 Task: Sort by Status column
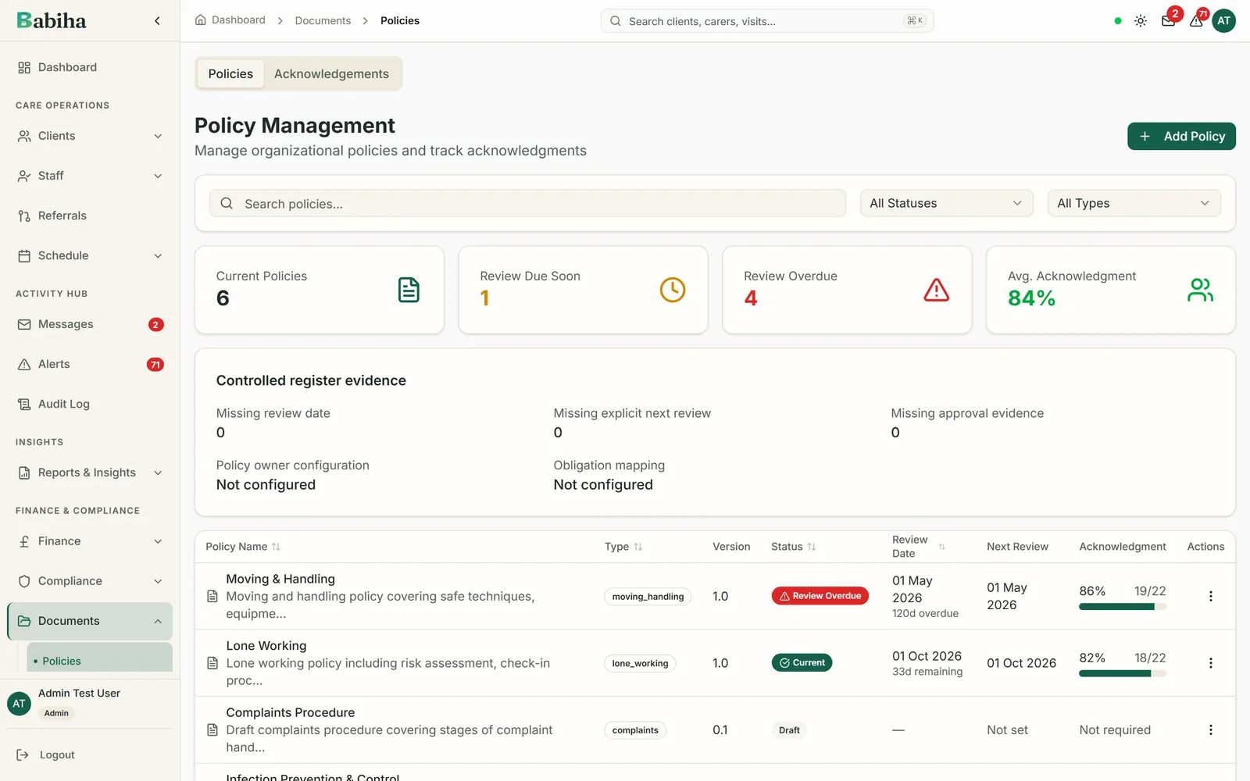click(794, 547)
